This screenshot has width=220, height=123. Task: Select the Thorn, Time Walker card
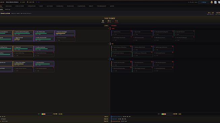coord(23,64)
